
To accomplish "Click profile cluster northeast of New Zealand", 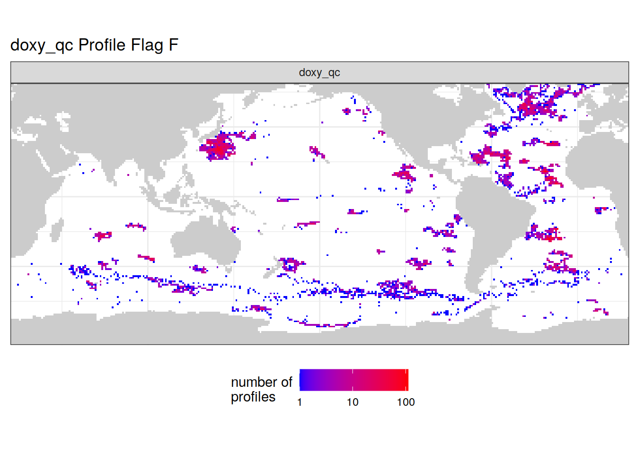I will [291, 263].
